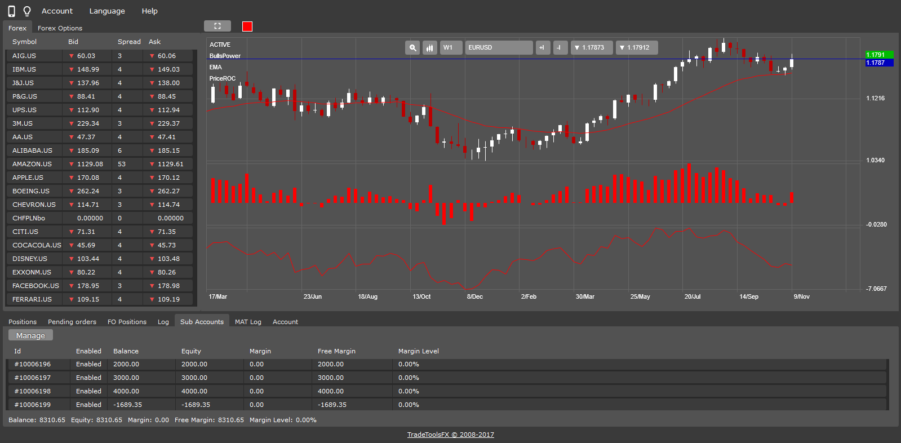This screenshot has width=901, height=443.
Task: Toggle the PriceROC indicator label
Action: pyautogui.click(x=223, y=78)
